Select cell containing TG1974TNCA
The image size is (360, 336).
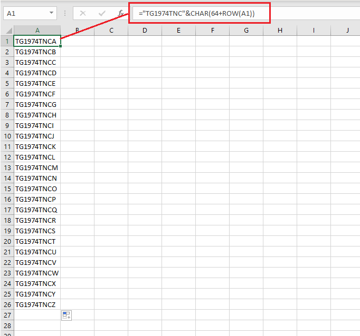pyautogui.click(x=37, y=41)
